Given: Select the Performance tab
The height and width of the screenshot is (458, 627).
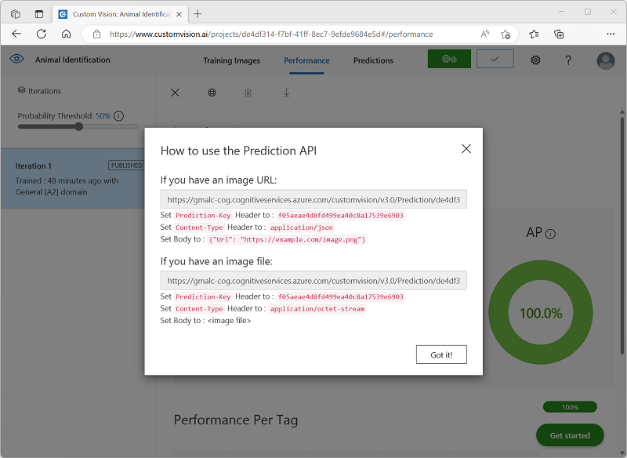Looking at the screenshot, I should (x=306, y=60).
